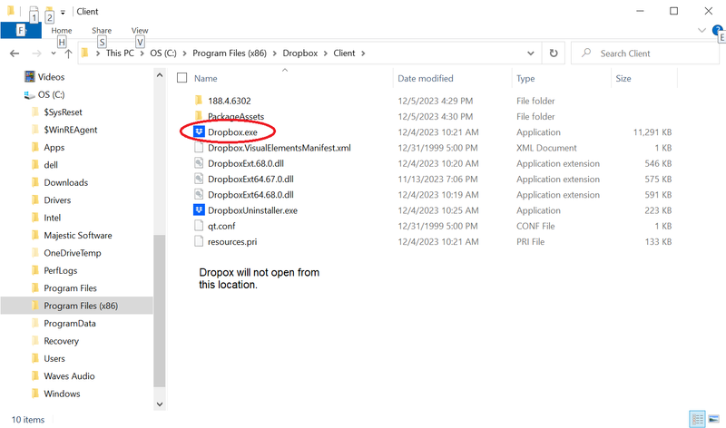Switch to Large icons view in the status bar
Screen dimensions: 726x428
tap(714, 419)
